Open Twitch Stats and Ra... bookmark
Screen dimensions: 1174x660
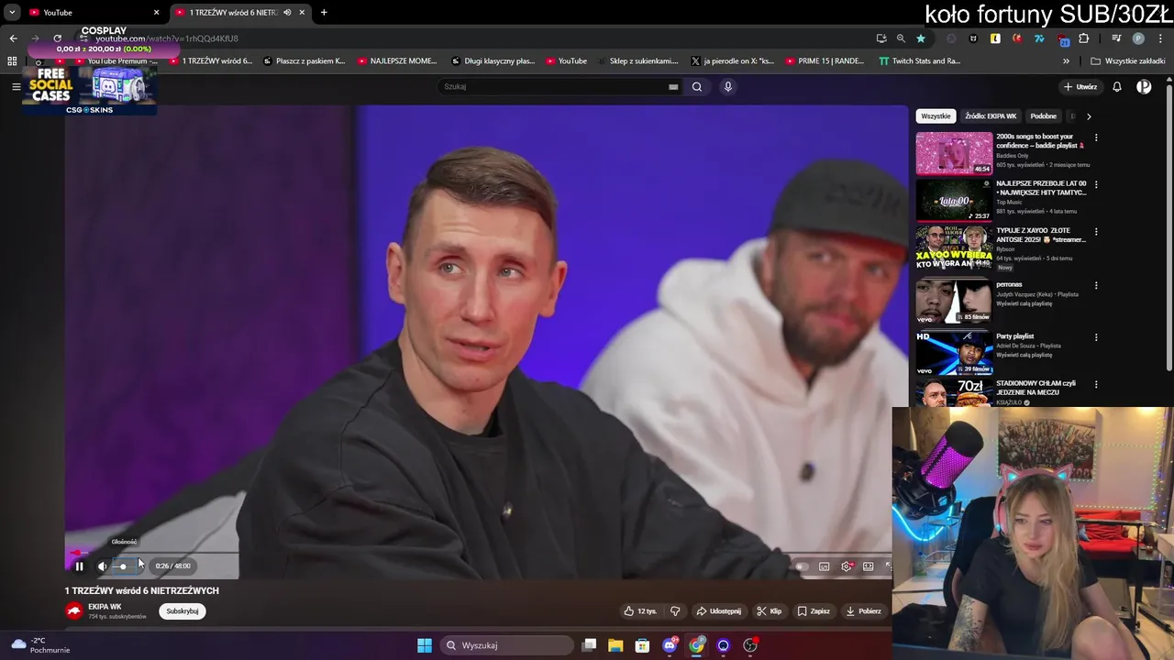920,61
